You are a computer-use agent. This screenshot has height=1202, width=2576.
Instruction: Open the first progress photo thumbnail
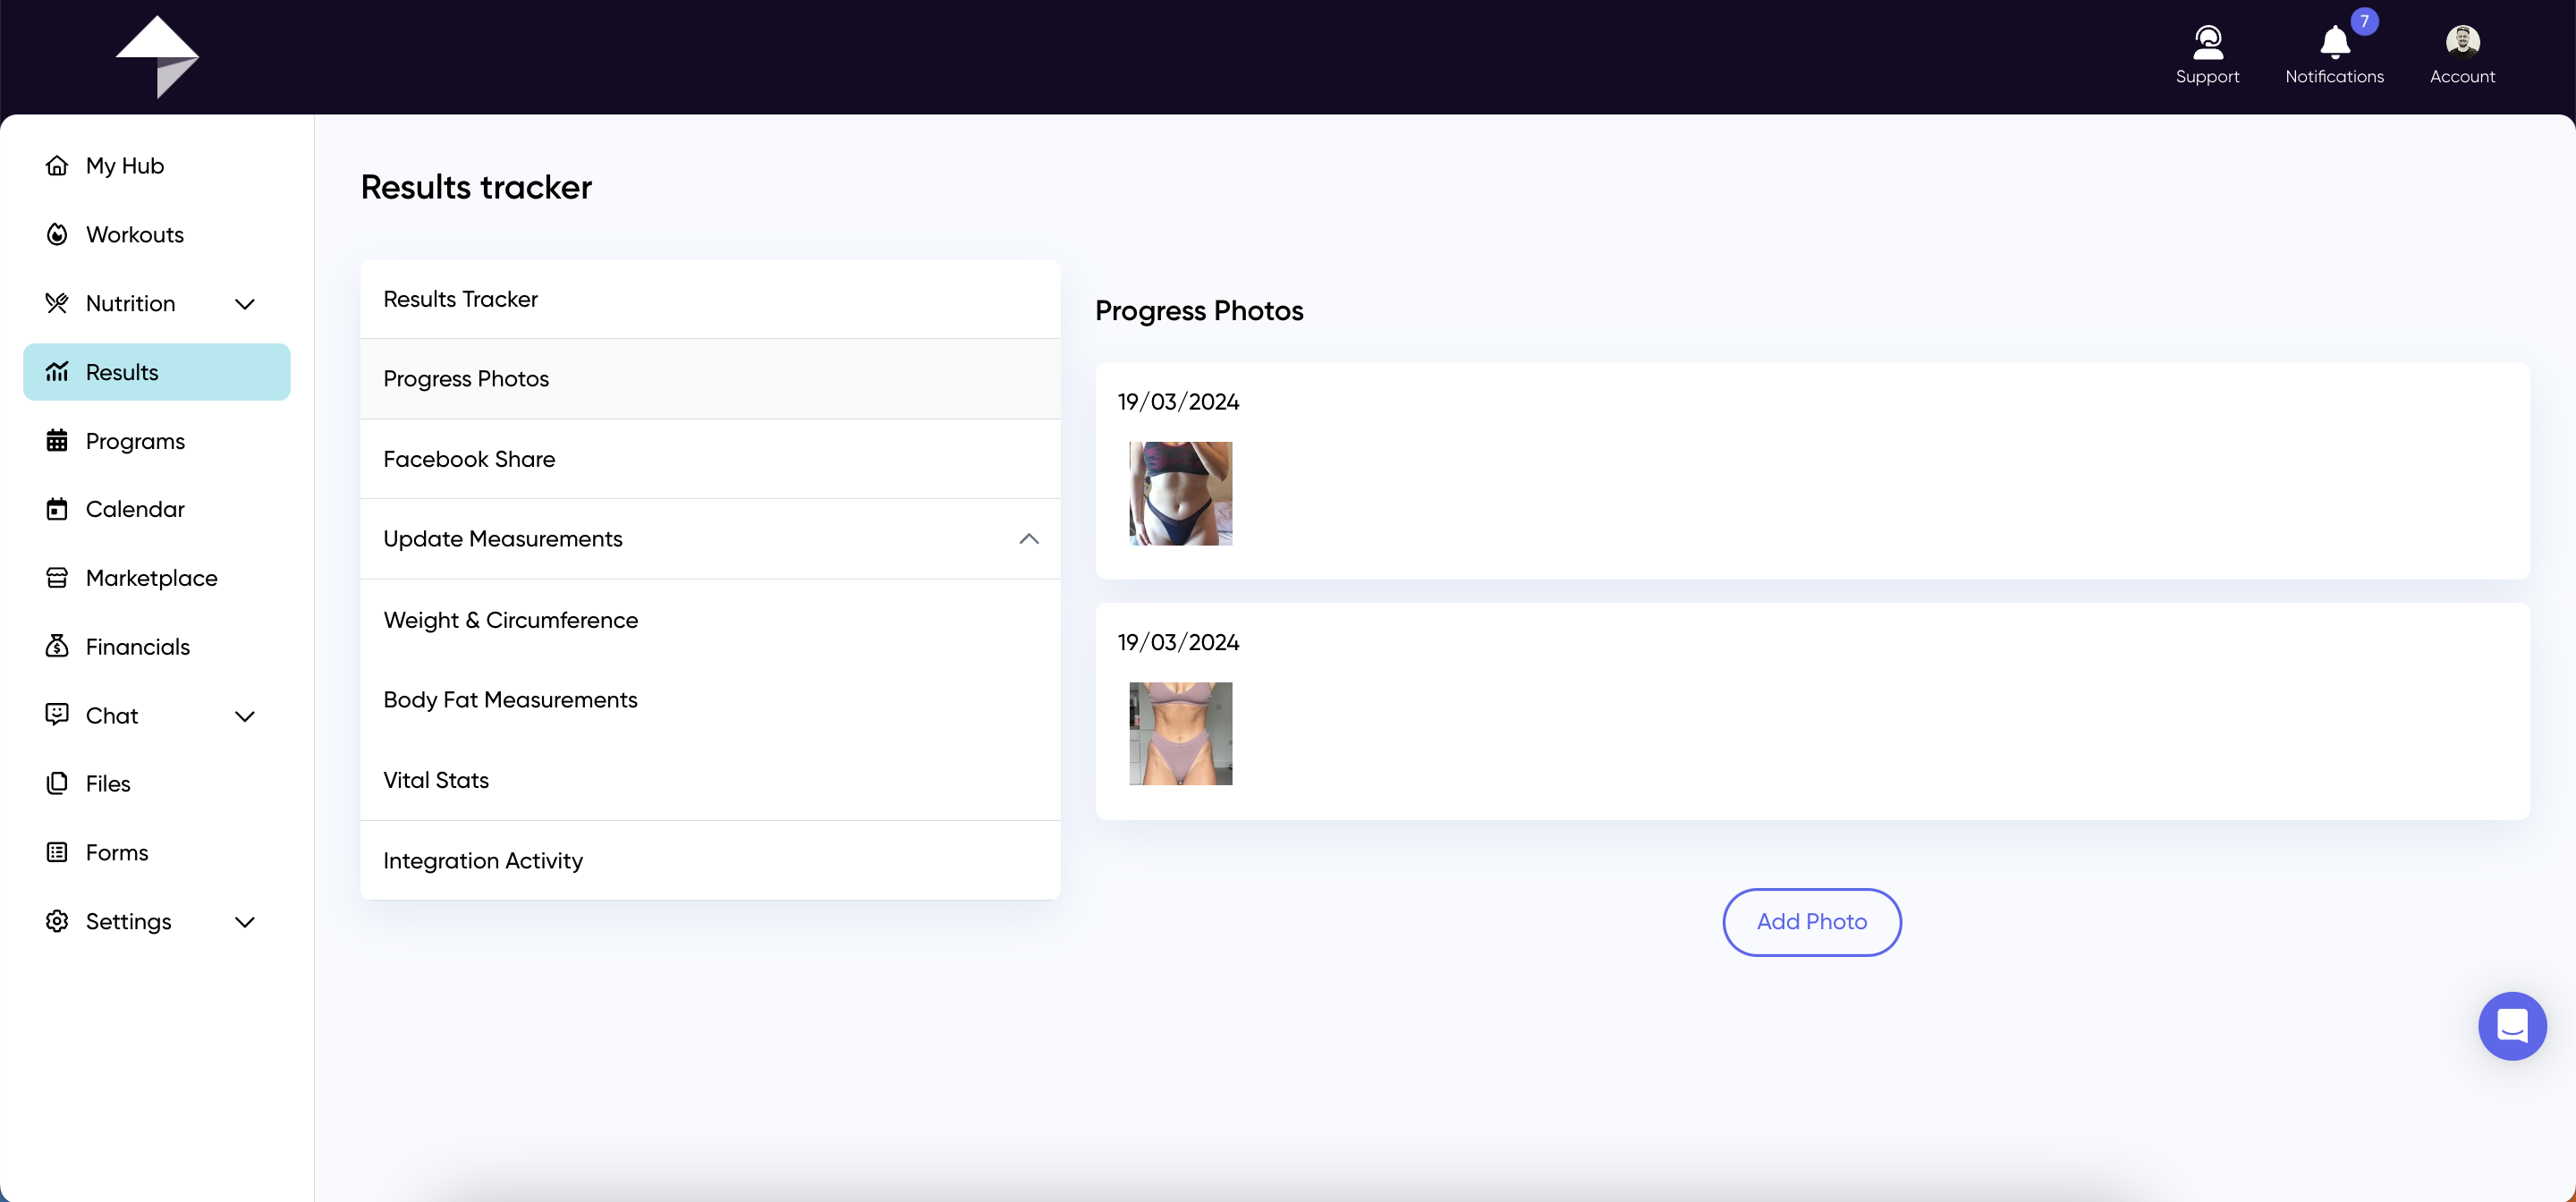click(1180, 493)
